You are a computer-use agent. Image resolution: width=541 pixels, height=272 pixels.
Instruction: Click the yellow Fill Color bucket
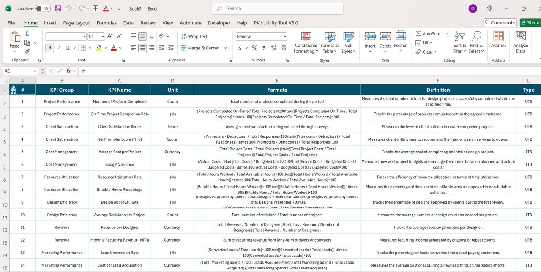coord(99,48)
